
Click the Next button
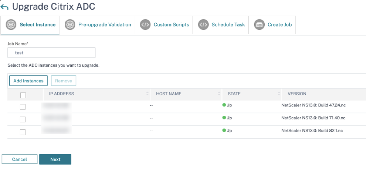[55, 159]
